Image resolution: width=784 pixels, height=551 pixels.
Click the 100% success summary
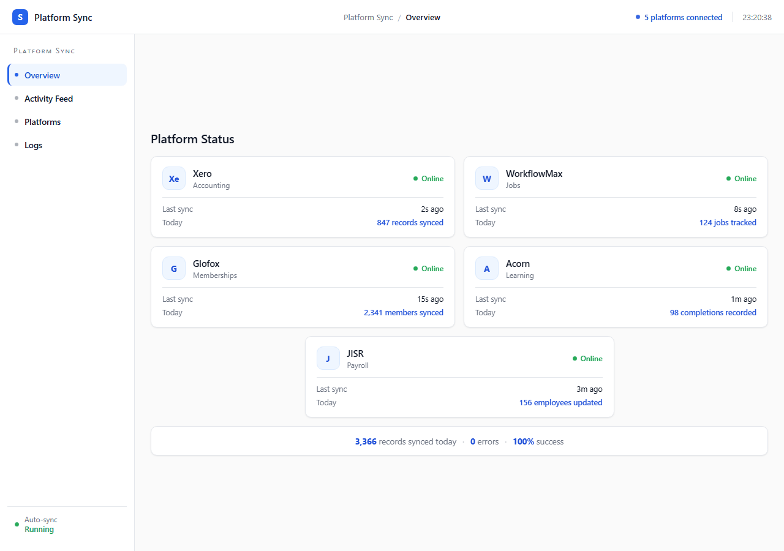click(x=538, y=441)
